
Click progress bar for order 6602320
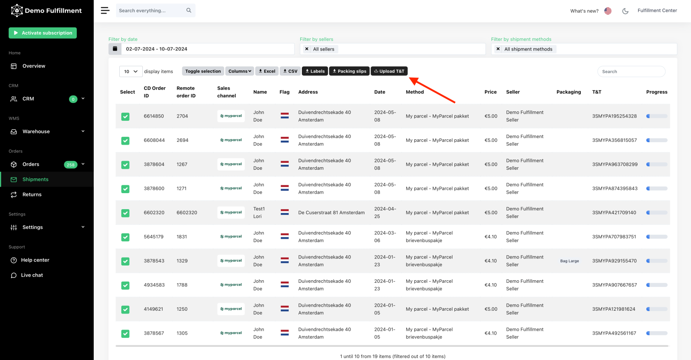[x=656, y=213]
